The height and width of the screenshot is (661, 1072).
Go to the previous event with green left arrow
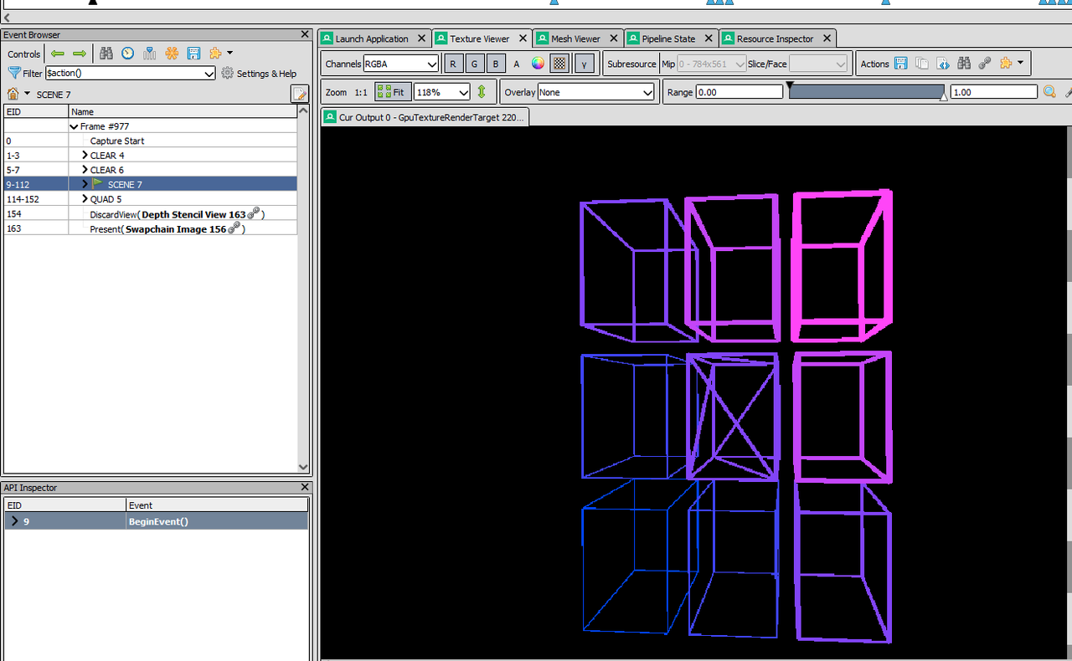pyautogui.click(x=58, y=54)
